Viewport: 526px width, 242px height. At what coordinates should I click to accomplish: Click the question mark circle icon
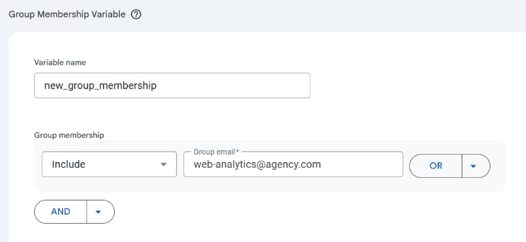(x=136, y=15)
